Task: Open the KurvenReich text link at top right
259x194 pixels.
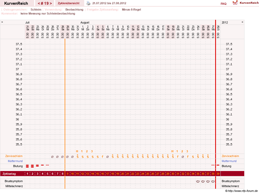Action: click(249, 3)
